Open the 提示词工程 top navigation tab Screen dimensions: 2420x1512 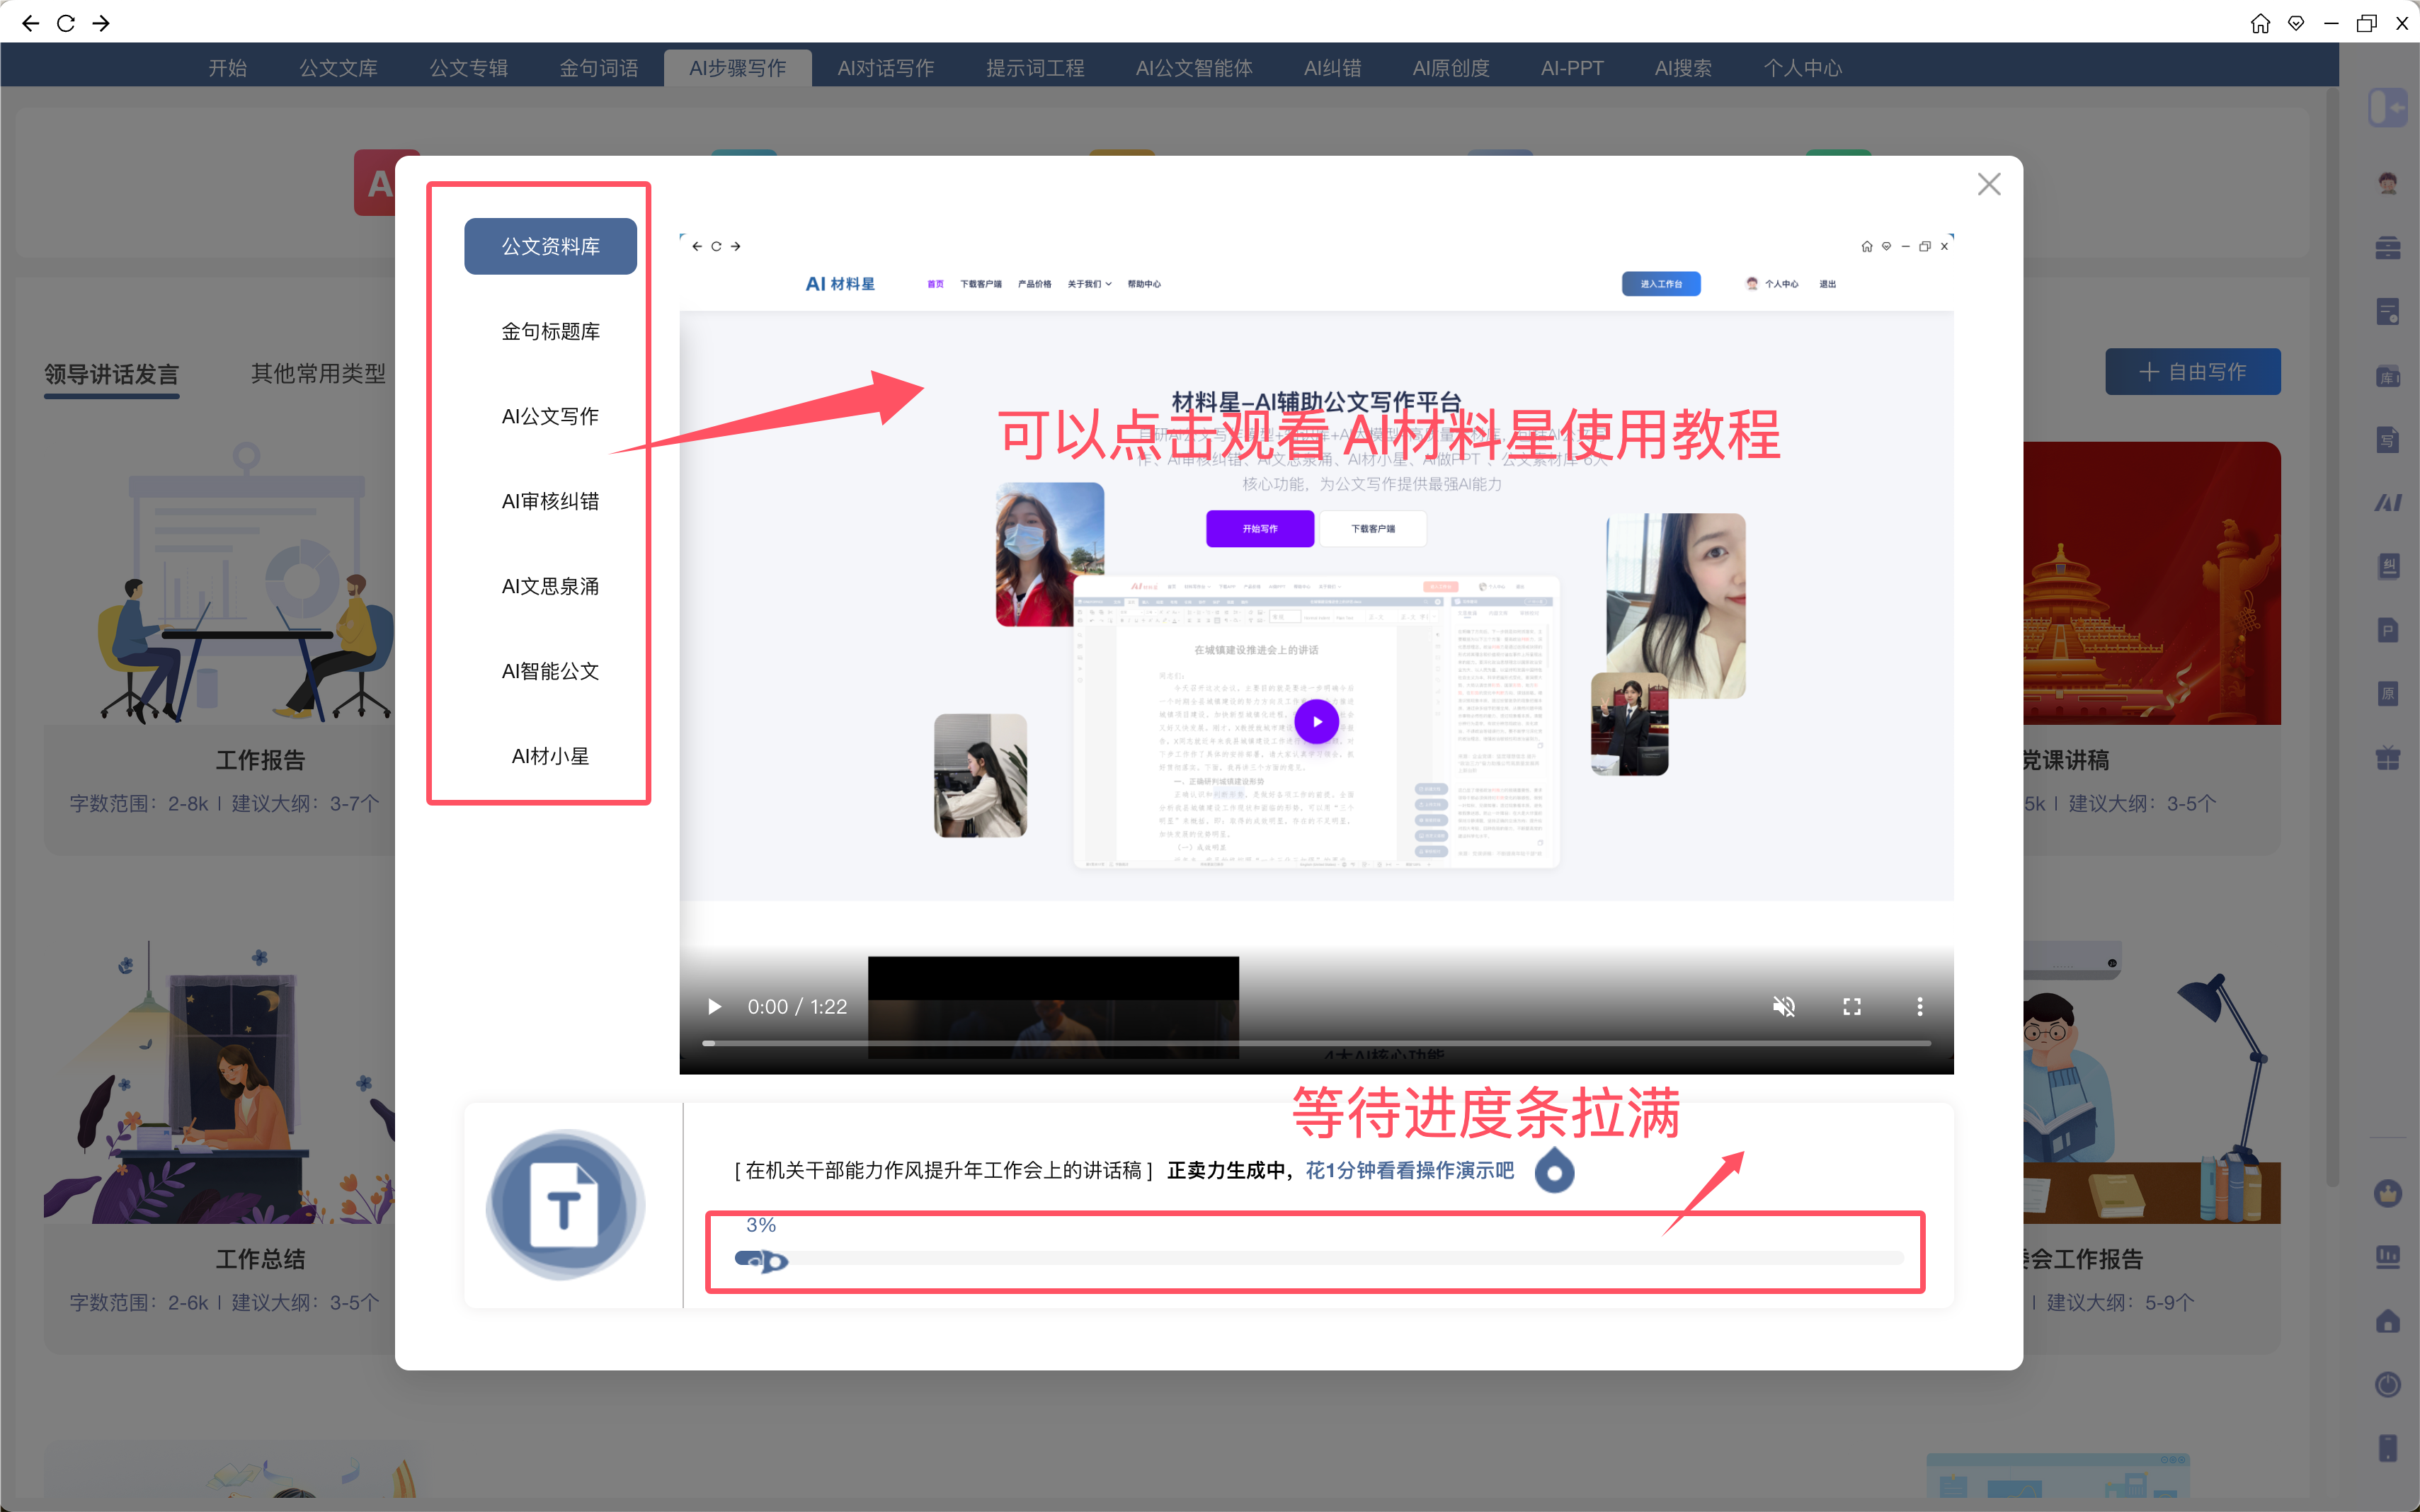[1035, 68]
